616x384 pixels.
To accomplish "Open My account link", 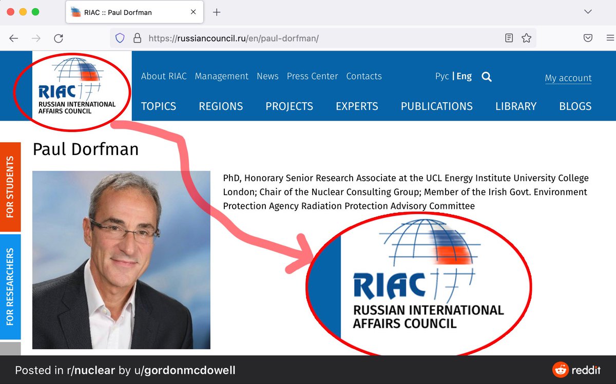I will [568, 78].
